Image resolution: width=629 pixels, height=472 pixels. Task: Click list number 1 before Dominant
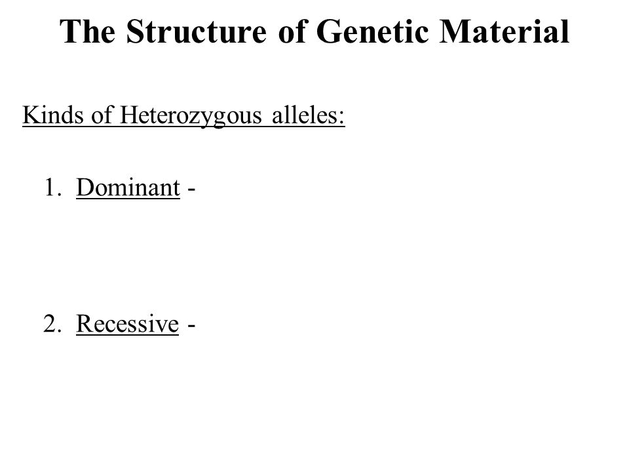point(52,187)
